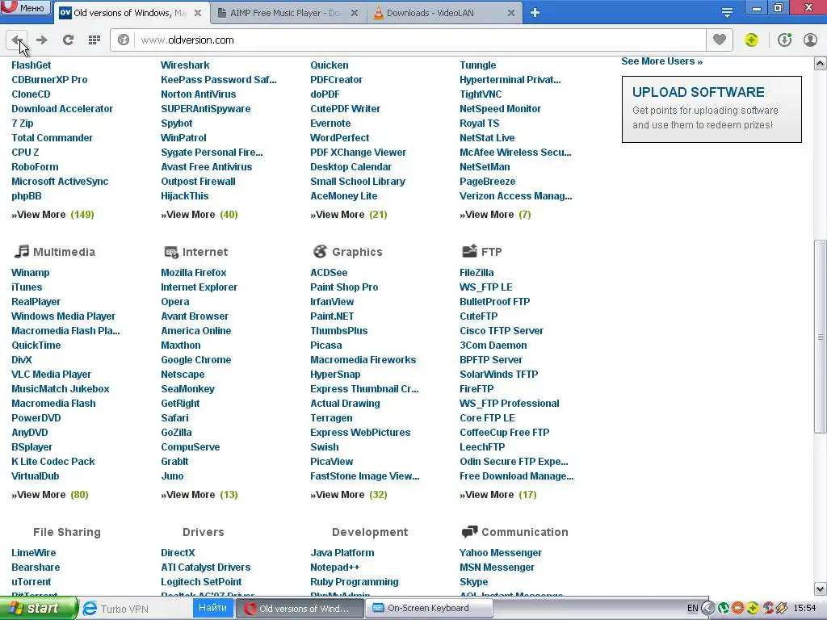Close the Downloads - VideoLAN tab

(511, 13)
